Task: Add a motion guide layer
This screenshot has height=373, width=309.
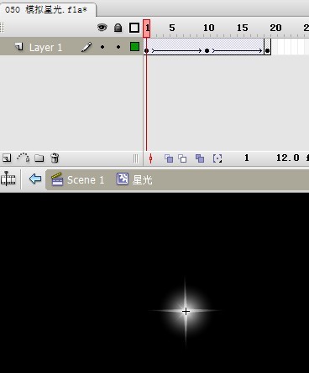Action: (x=24, y=158)
